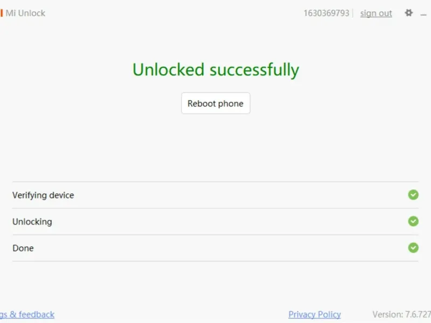Click the Mi Unlock window title
Image resolution: width=431 pixels, height=323 pixels.
coord(25,13)
